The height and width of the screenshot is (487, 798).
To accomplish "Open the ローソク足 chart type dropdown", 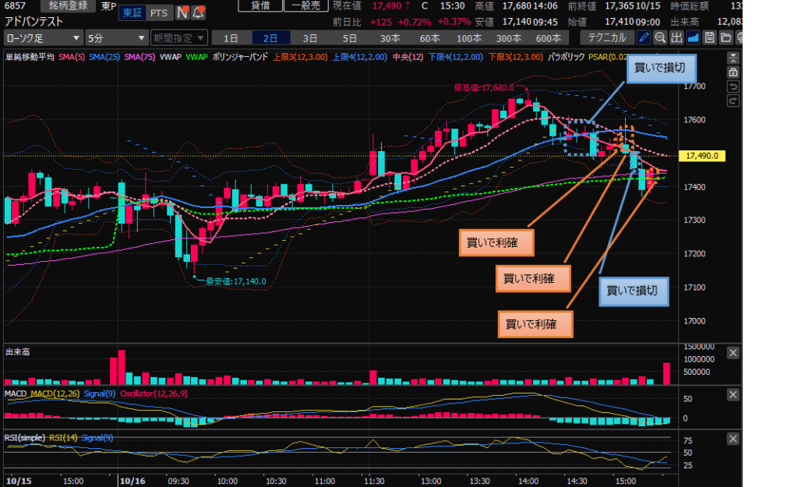I will pos(44,38).
